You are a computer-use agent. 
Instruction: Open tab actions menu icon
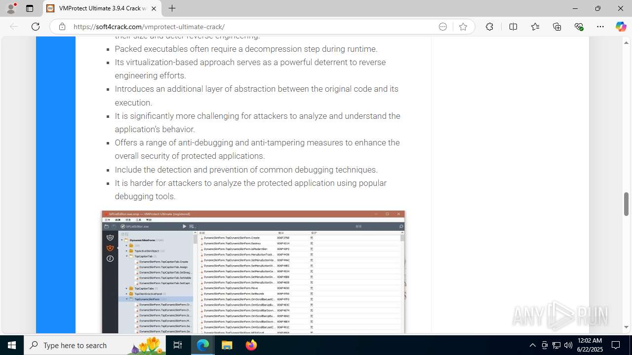tap(30, 8)
